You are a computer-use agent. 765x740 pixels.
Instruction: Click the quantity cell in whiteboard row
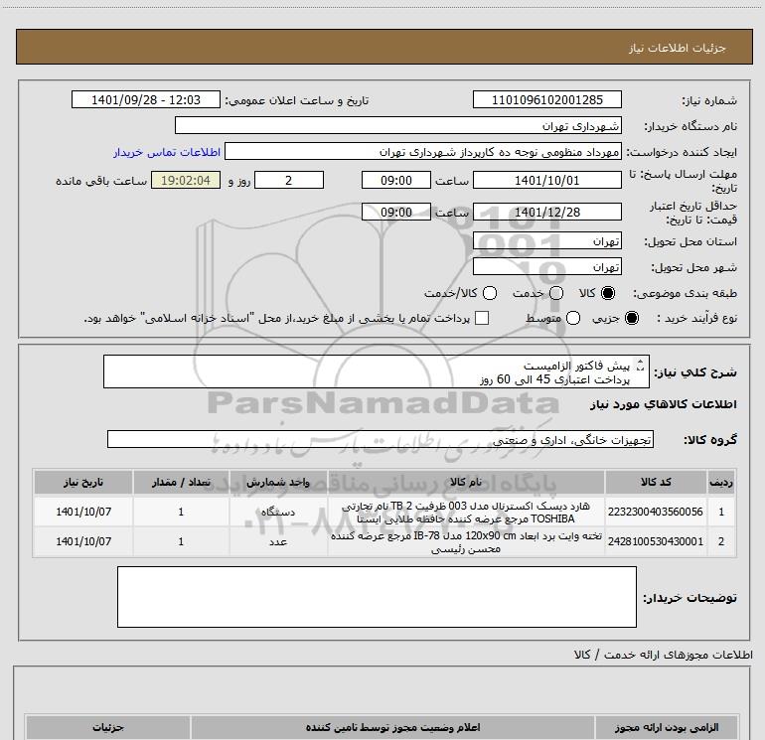pos(181,541)
